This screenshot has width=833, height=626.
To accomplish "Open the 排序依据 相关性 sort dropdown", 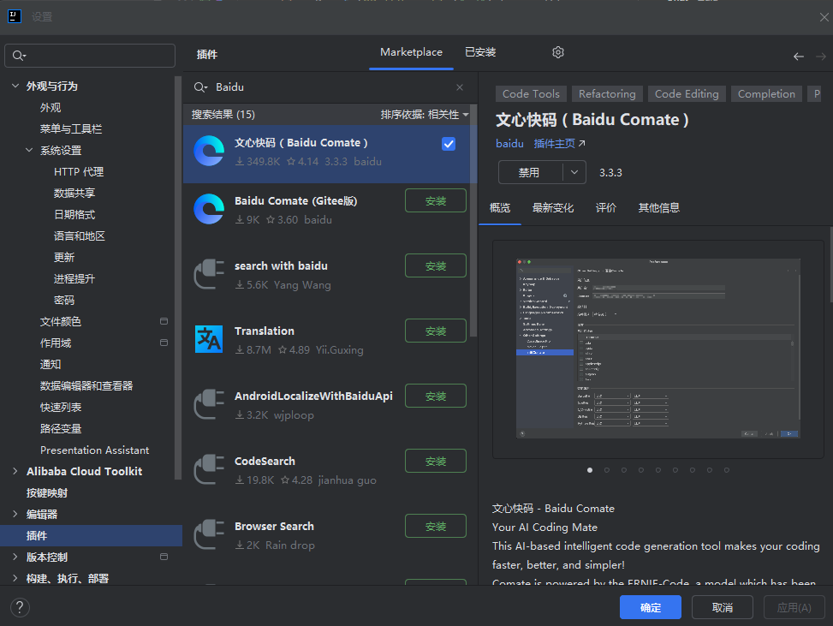I will 425,114.
